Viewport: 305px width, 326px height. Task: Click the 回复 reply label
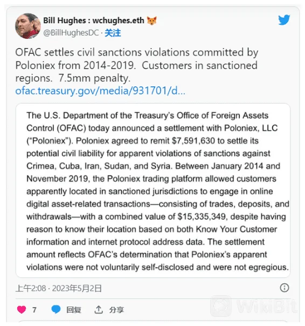tap(74, 310)
